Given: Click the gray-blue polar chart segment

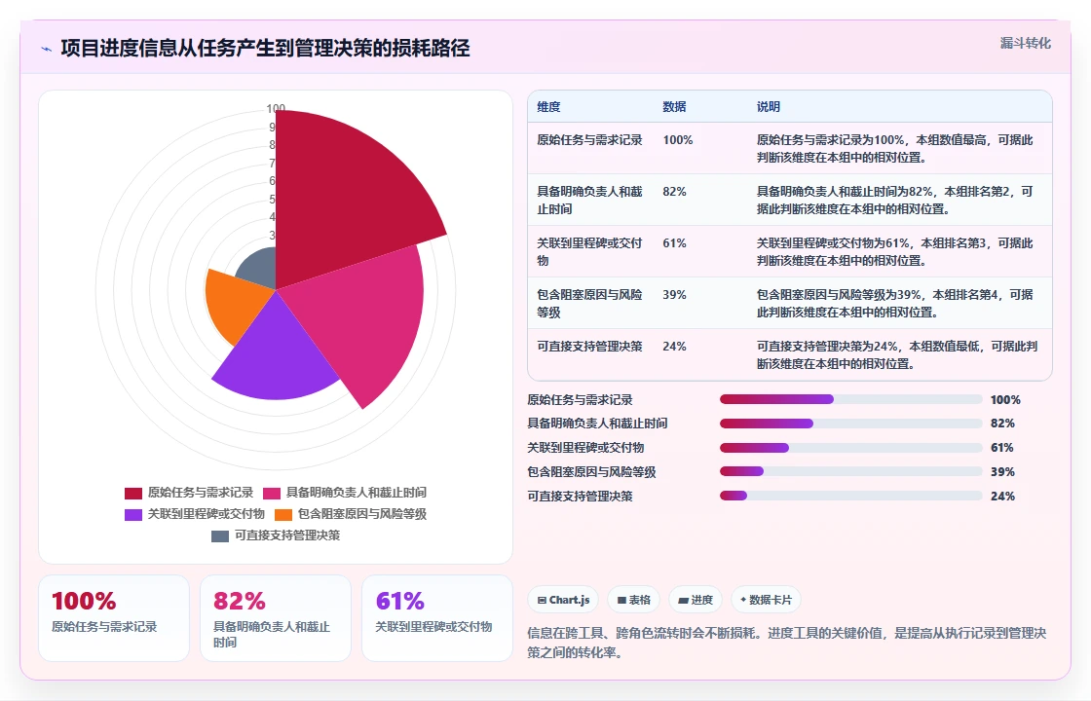Looking at the screenshot, I should point(259,268).
